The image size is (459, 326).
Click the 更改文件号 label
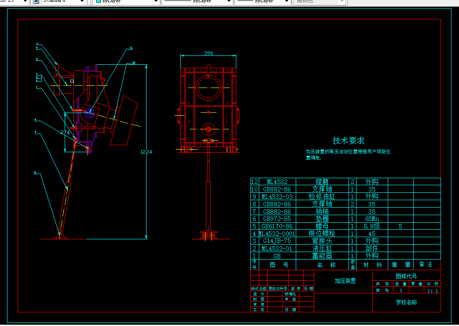278,289
